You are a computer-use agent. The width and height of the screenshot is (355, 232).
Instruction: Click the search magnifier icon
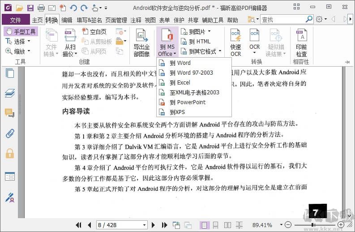pyautogui.click(x=309, y=19)
